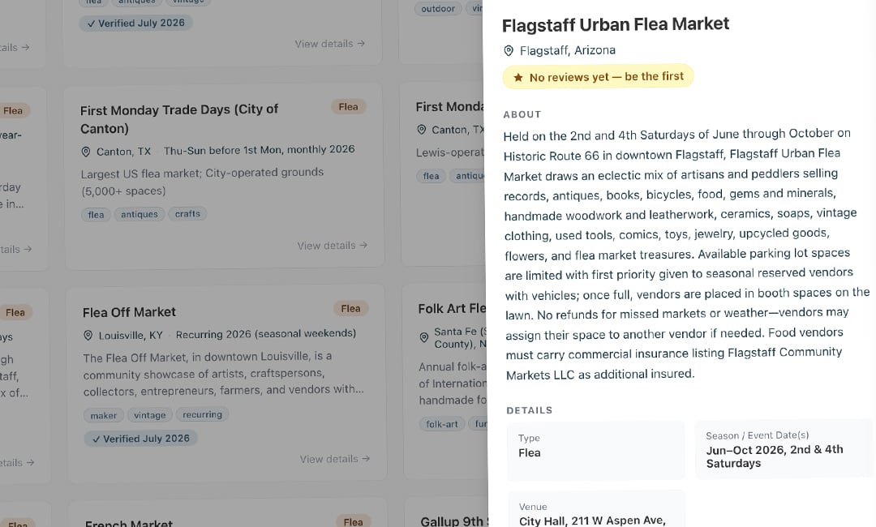Click the location pin beside Santa Fe
This screenshot has width=876, height=527.
pos(423,338)
